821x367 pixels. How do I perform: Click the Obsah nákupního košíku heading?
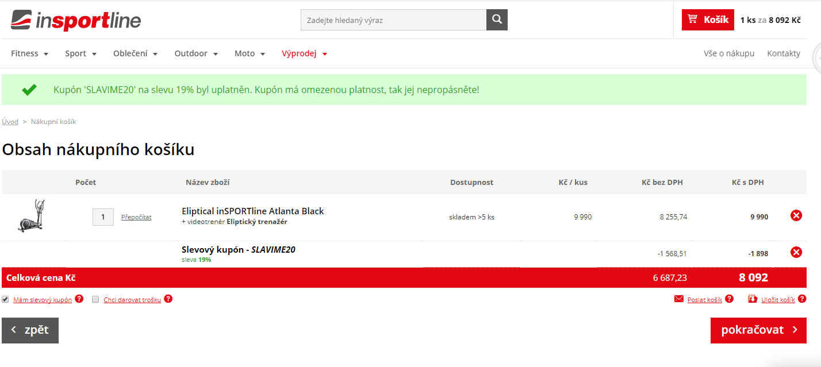point(98,150)
